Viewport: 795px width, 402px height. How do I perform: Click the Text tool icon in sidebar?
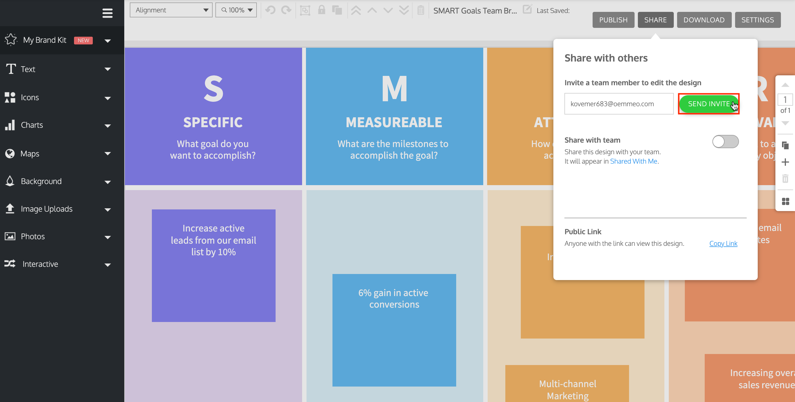pyautogui.click(x=11, y=69)
